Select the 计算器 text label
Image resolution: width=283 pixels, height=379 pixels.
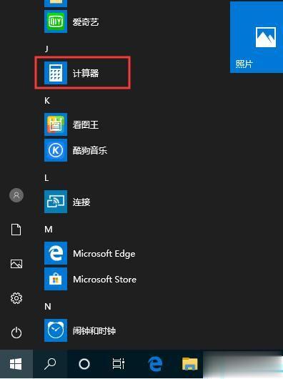[86, 73]
